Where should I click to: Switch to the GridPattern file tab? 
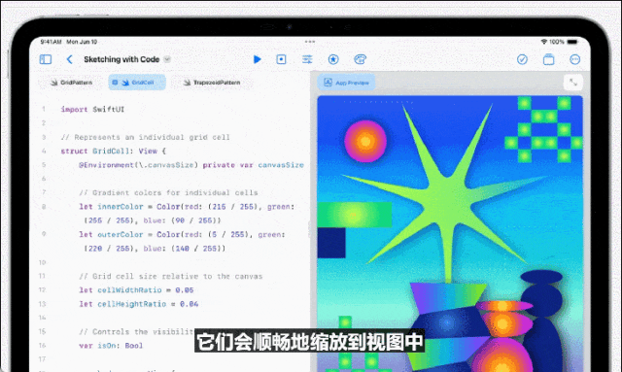(x=71, y=83)
